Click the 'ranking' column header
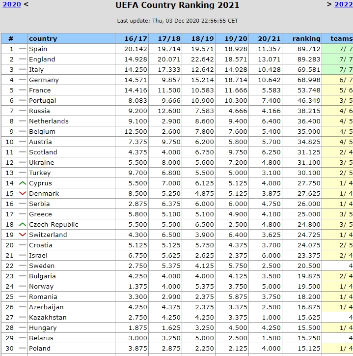353x356 pixels. pyautogui.click(x=302, y=38)
